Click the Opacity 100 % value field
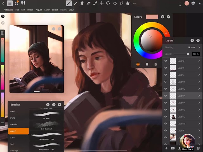 196,54
